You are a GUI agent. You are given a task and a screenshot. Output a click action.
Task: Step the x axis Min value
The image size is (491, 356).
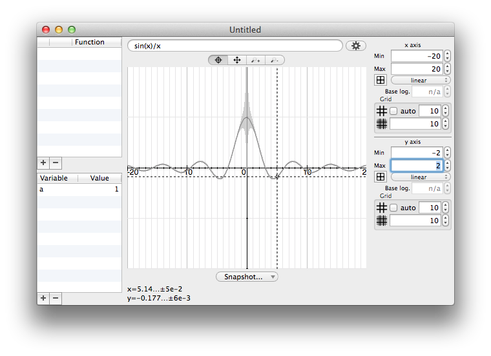pyautogui.click(x=448, y=56)
